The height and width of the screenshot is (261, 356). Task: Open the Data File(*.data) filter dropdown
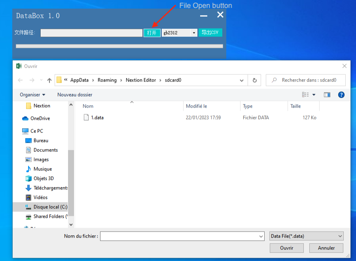306,236
